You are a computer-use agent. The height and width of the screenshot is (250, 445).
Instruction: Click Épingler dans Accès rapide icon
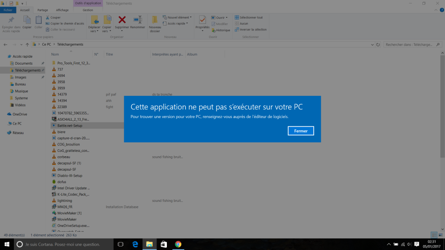pos(11,20)
